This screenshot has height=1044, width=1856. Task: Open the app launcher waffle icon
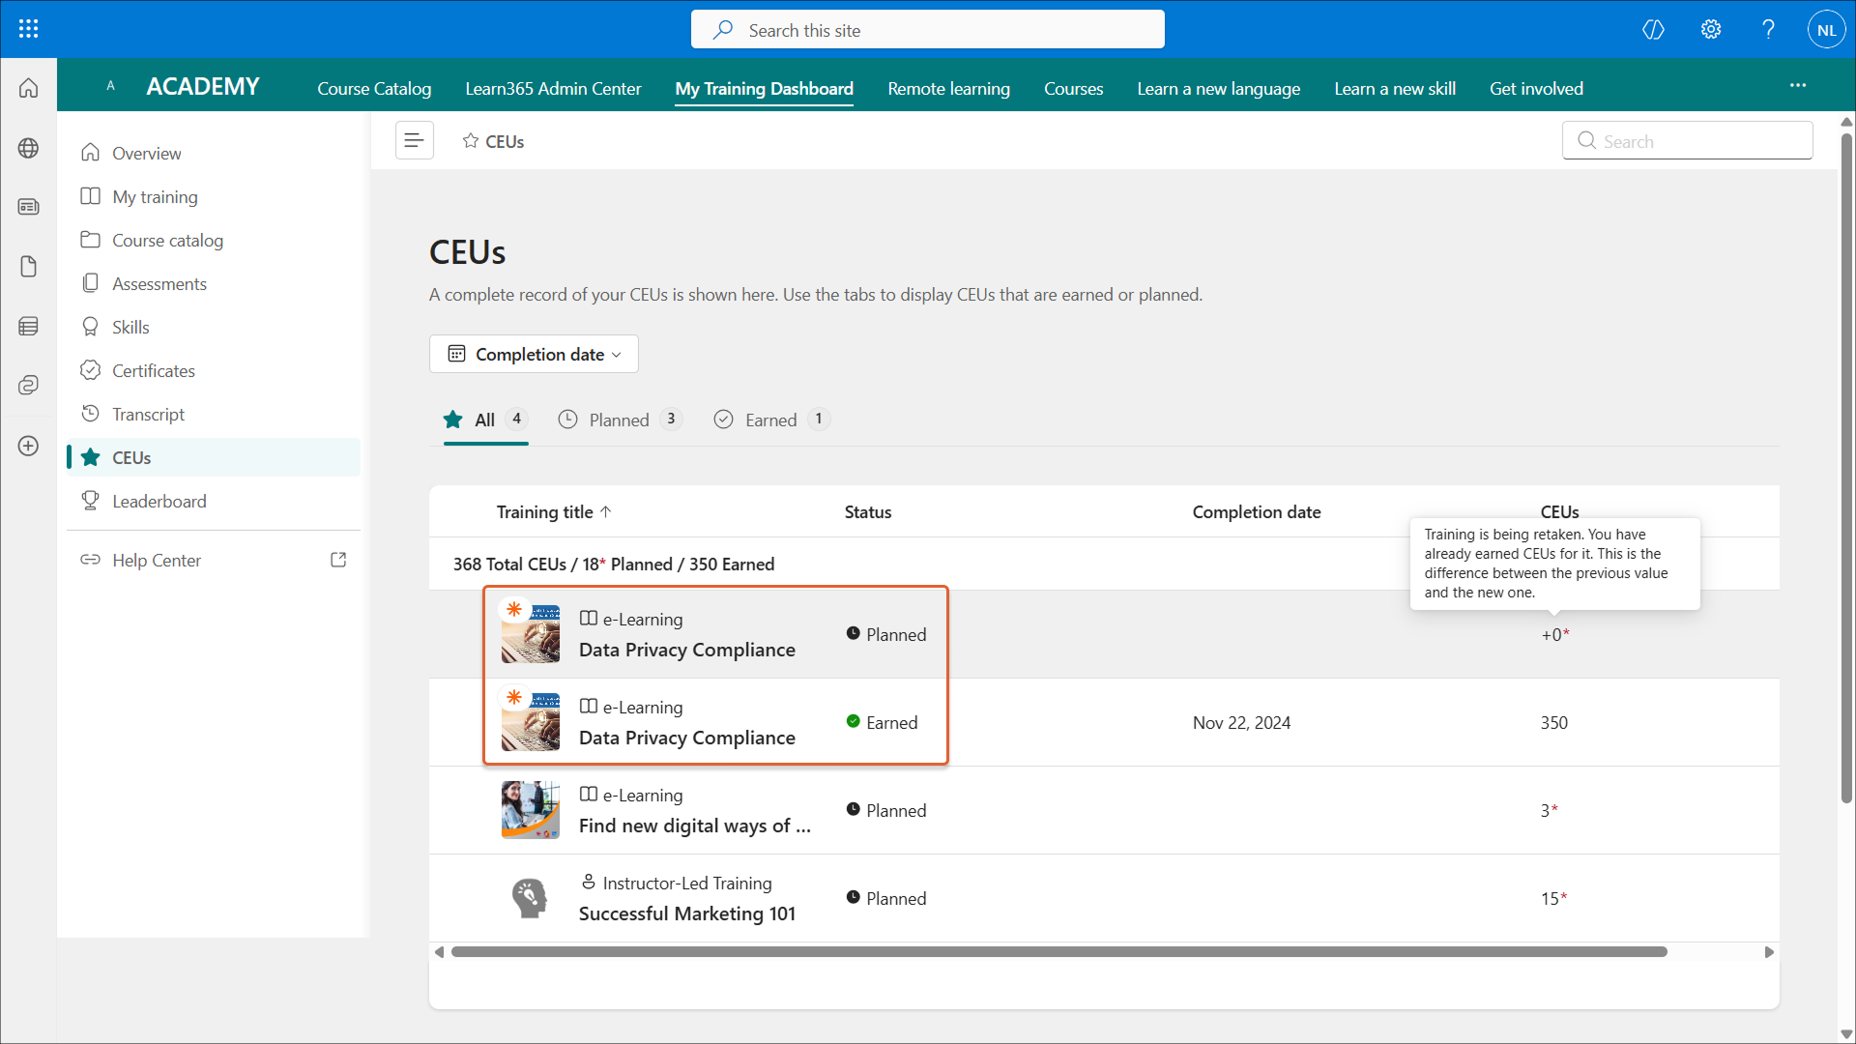[x=28, y=29]
